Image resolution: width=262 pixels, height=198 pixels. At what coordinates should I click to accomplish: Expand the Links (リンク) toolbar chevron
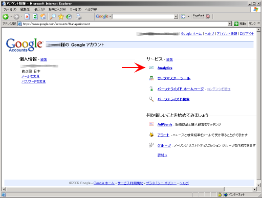[258, 23]
